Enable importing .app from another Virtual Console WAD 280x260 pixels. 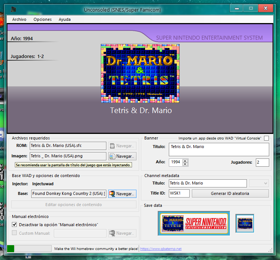click(266, 138)
